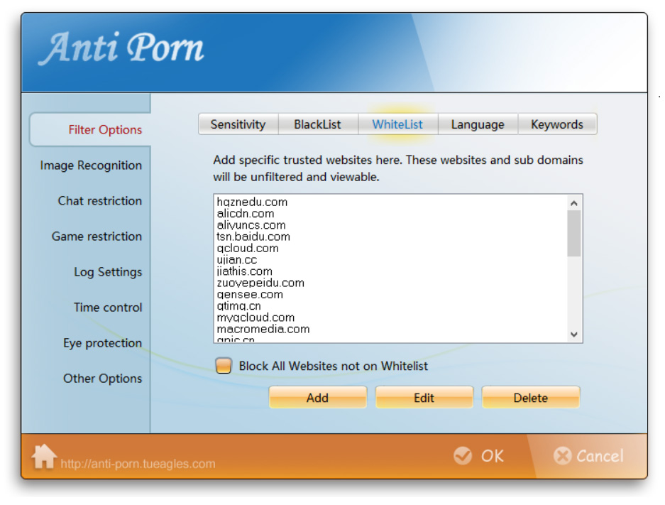This screenshot has width=665, height=505.
Task: Enable Block All Websites not on Whitelist
Action: point(224,366)
